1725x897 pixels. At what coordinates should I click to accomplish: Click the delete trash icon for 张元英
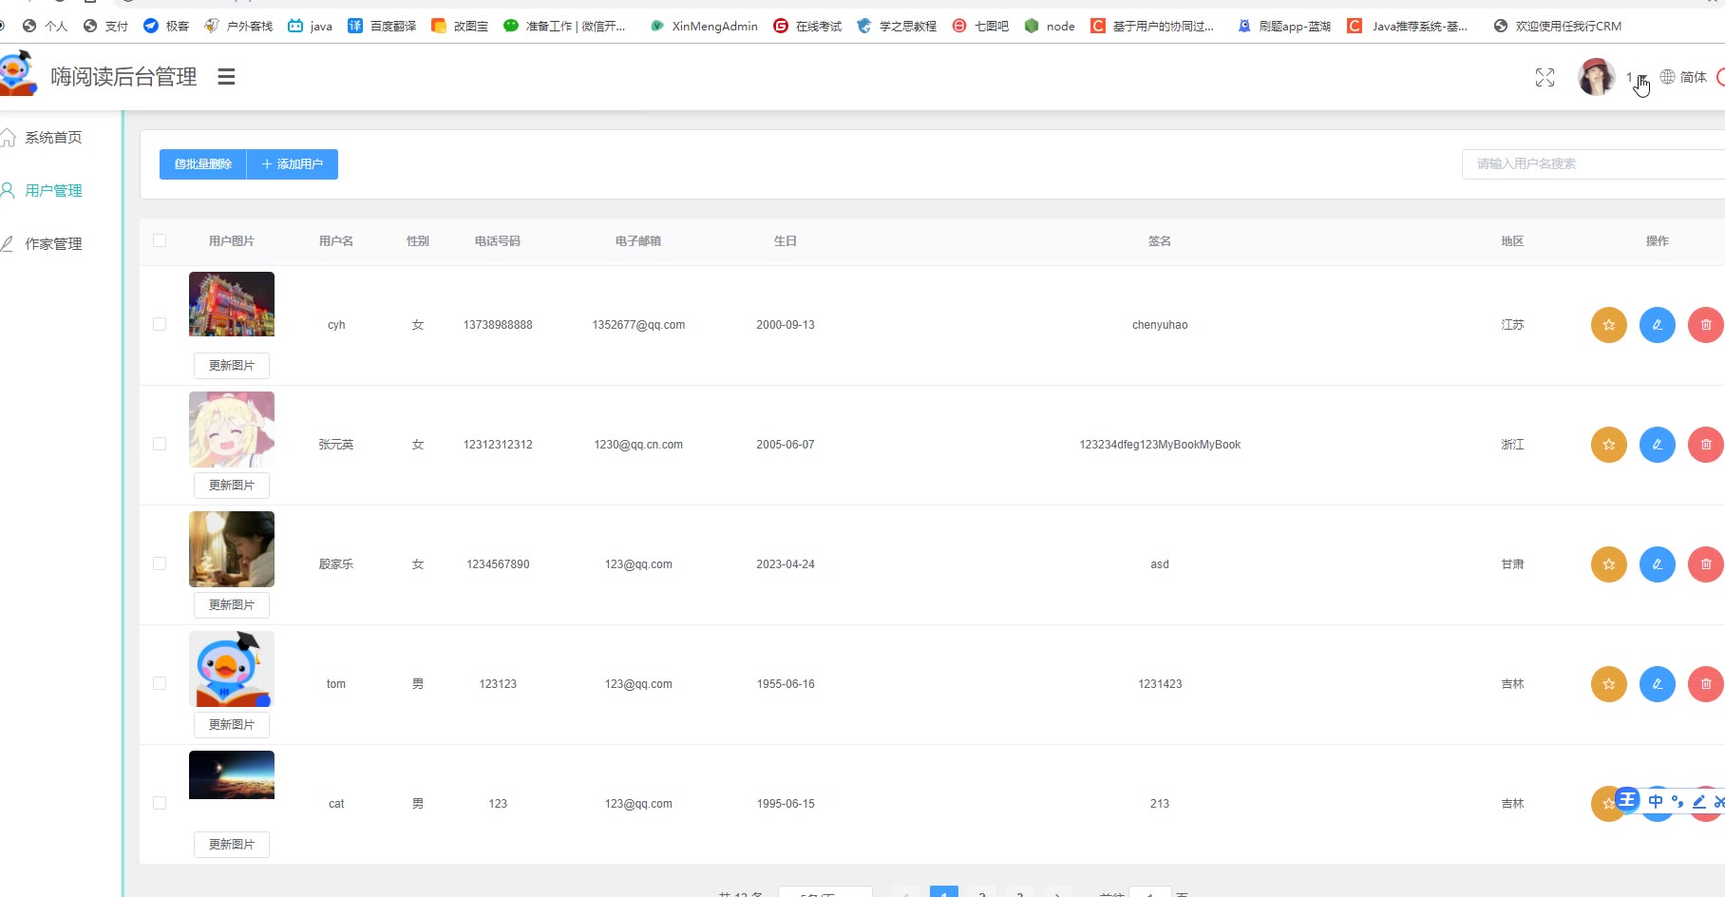pyautogui.click(x=1706, y=445)
